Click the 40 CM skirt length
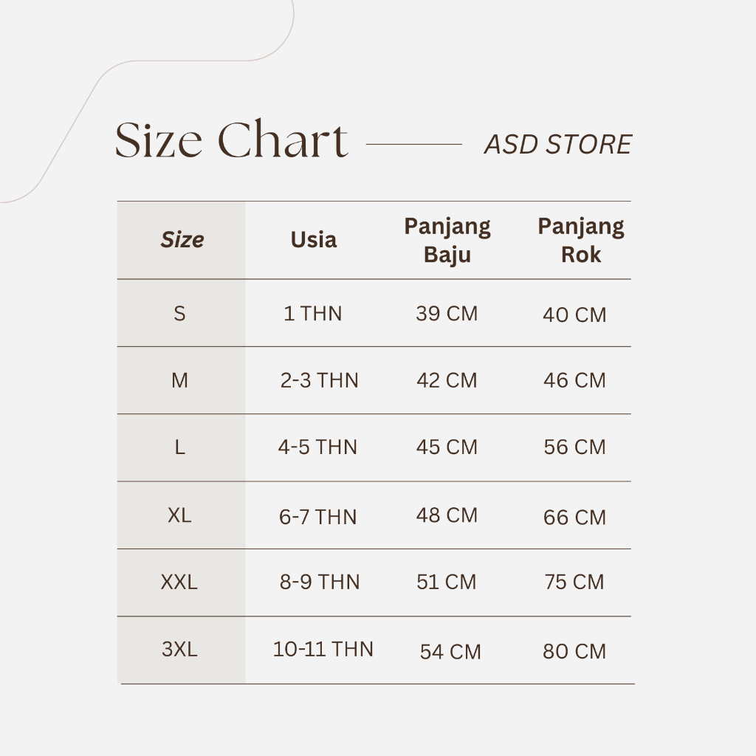Viewport: 756px width, 756px height. tap(574, 315)
